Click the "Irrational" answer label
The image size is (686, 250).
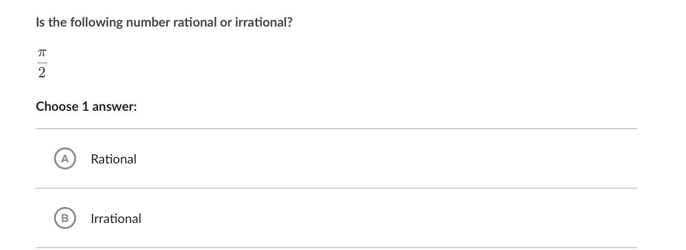(116, 218)
